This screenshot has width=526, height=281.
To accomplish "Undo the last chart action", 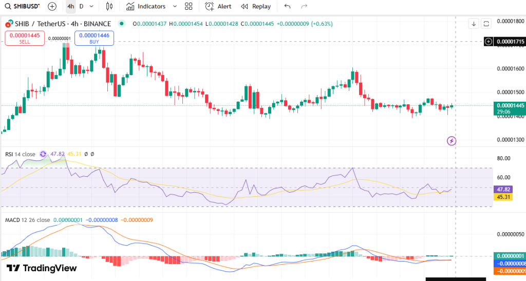I will (287, 7).
